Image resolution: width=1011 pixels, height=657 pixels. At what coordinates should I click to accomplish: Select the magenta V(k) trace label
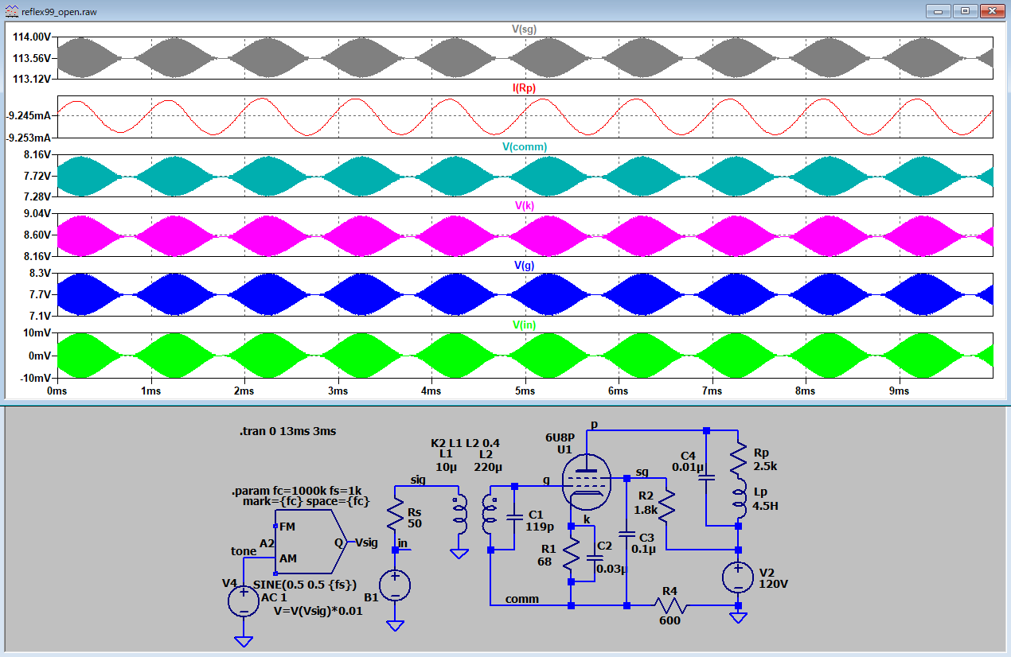524,205
